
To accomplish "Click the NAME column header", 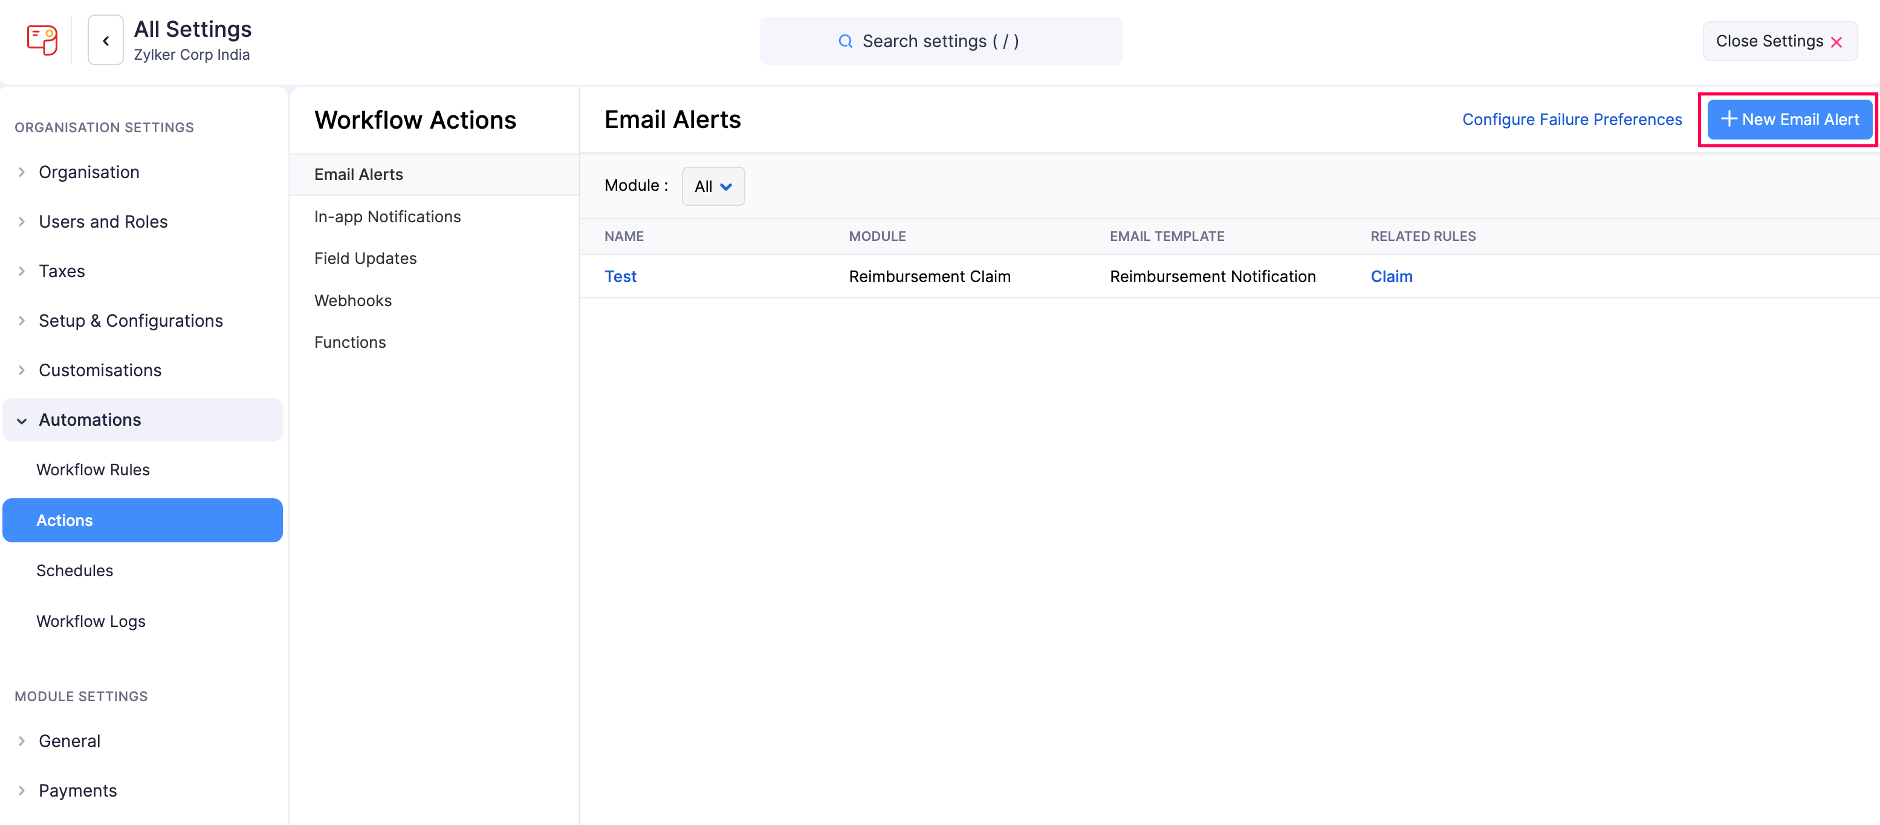I will [624, 236].
